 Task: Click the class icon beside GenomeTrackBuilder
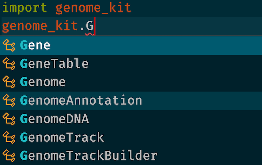9,156
